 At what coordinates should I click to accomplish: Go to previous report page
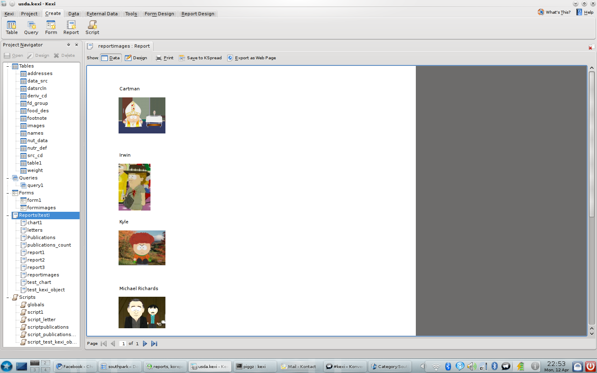[x=113, y=344]
